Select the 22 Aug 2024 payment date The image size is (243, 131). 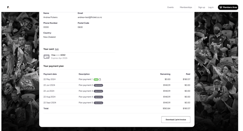click(x=49, y=97)
